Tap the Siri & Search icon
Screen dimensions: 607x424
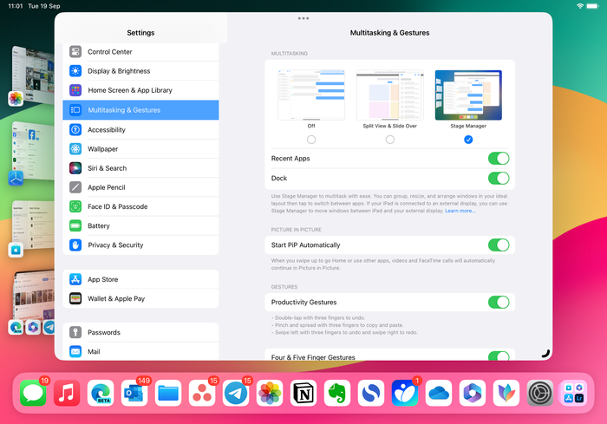pos(76,168)
